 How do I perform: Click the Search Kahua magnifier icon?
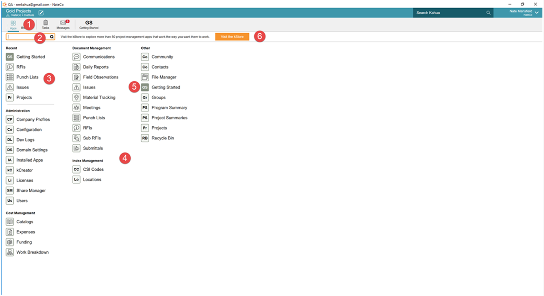[x=488, y=13]
